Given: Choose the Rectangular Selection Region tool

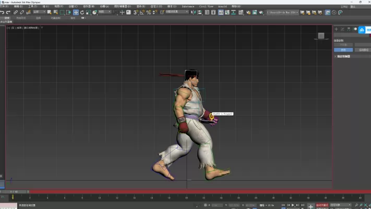Looking at the screenshot, I should pos(63,12).
